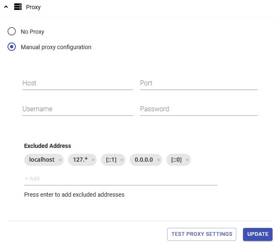Image resolution: width=278 pixels, height=245 pixels.
Task: Click the Update button
Action: coord(258,234)
